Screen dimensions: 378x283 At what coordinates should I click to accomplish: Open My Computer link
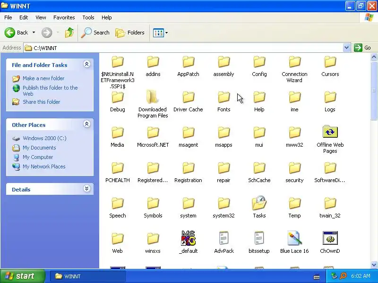point(38,157)
